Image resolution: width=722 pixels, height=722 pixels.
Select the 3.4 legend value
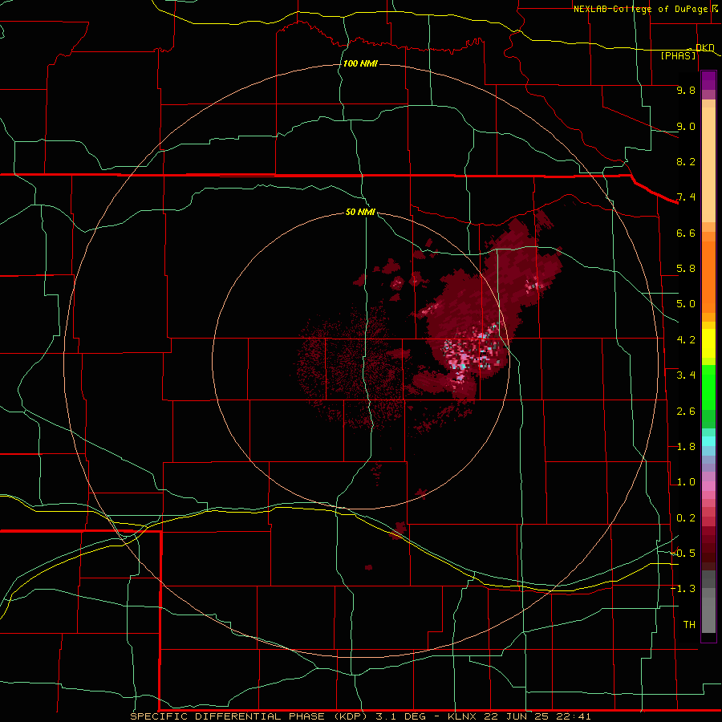click(x=686, y=375)
